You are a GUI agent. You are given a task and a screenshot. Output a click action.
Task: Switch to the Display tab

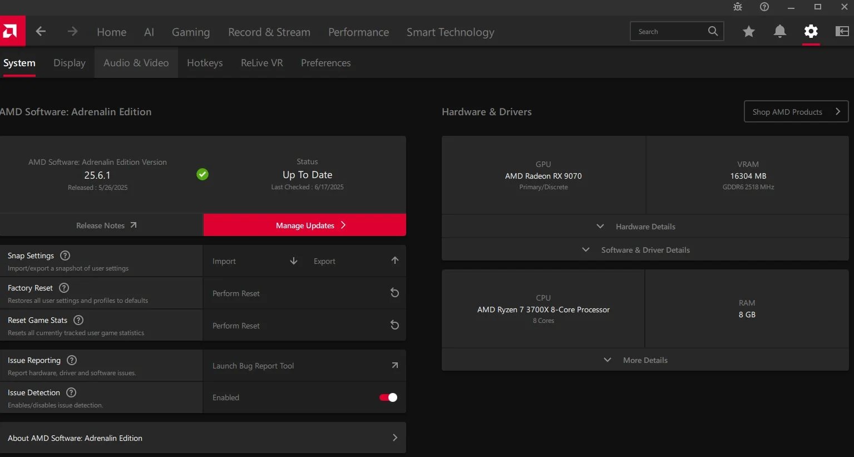70,63
